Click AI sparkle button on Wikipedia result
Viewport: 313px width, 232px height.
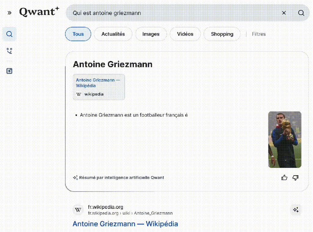coord(296,210)
